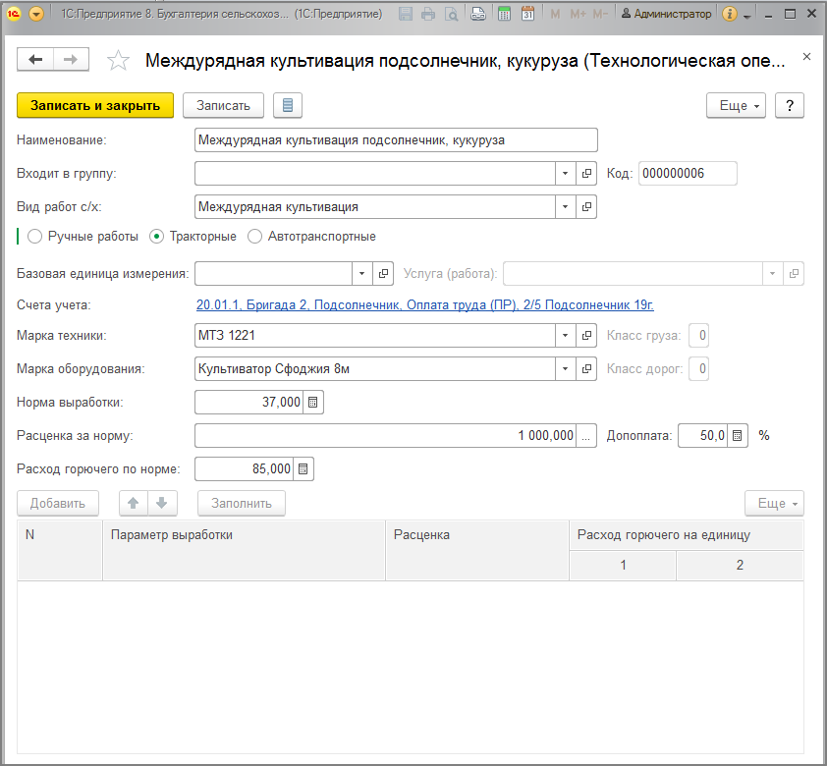
Task: Click the 'Записать и закрыть' button
Action: (x=95, y=105)
